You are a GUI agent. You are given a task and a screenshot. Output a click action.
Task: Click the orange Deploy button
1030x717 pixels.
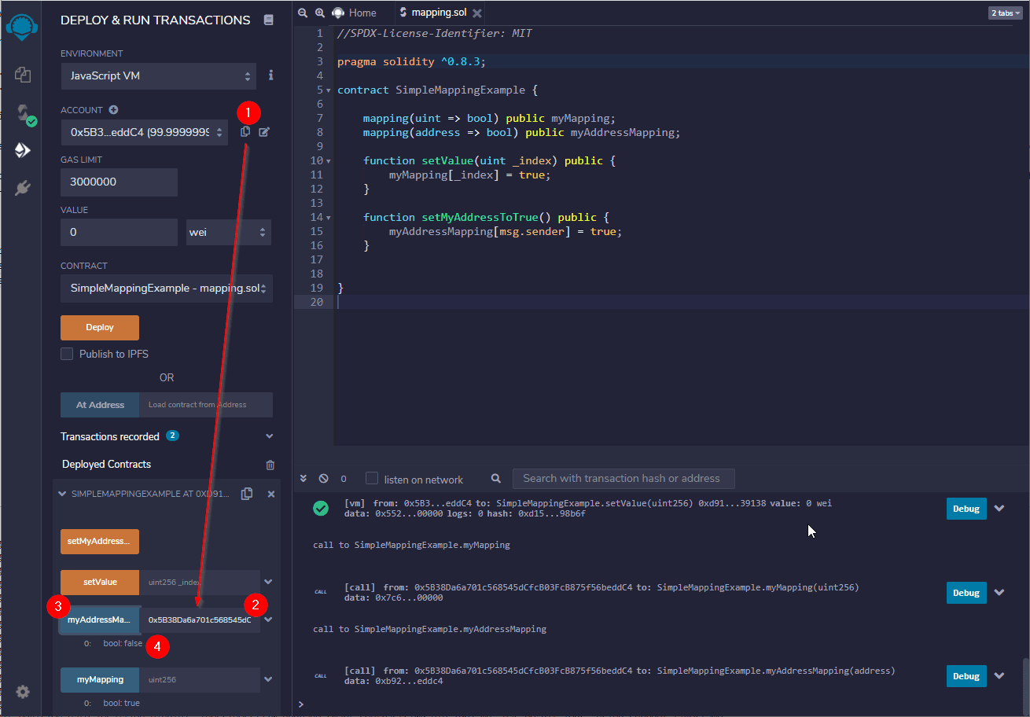coord(100,327)
